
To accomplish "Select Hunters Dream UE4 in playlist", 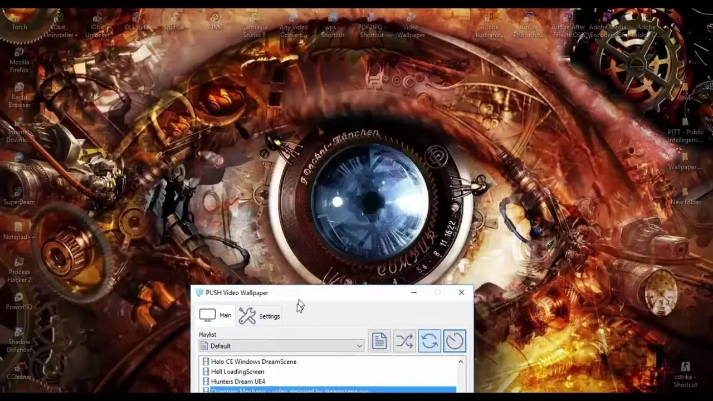I will pyautogui.click(x=238, y=382).
